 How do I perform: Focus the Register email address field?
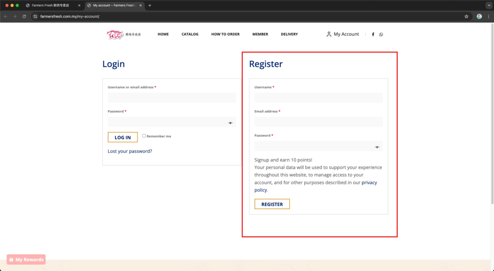point(318,122)
